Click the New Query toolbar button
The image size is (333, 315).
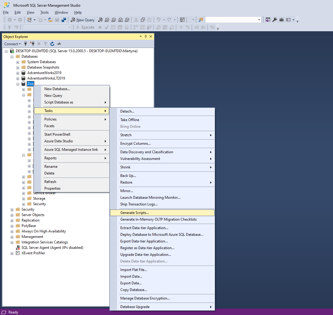coord(82,20)
